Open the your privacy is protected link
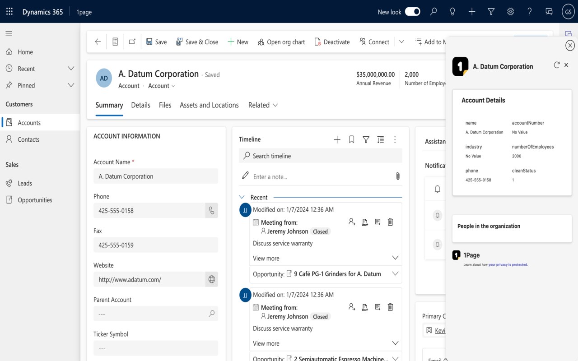Viewport: 578px width, 361px height. tap(508, 265)
